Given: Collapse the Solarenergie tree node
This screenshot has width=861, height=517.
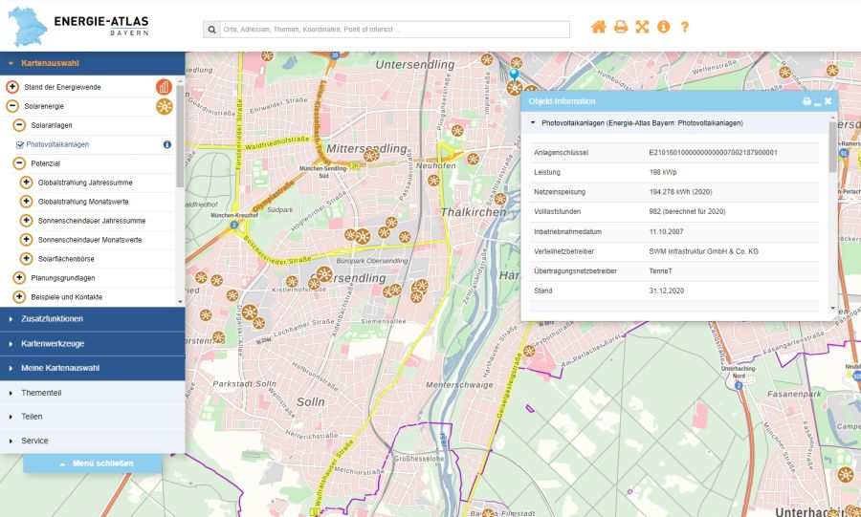Looking at the screenshot, I should (12, 106).
